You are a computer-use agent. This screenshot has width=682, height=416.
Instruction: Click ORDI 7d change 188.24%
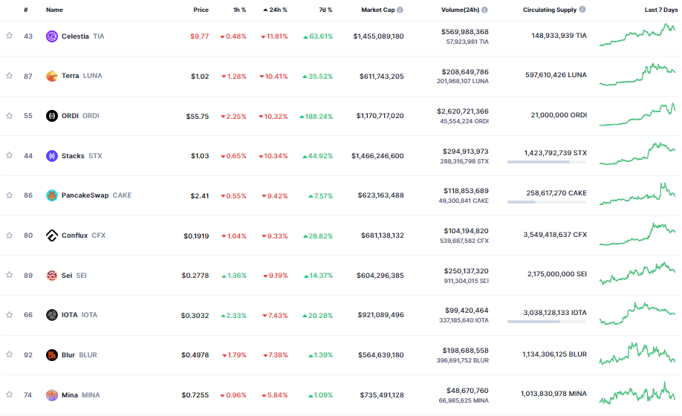click(x=316, y=116)
